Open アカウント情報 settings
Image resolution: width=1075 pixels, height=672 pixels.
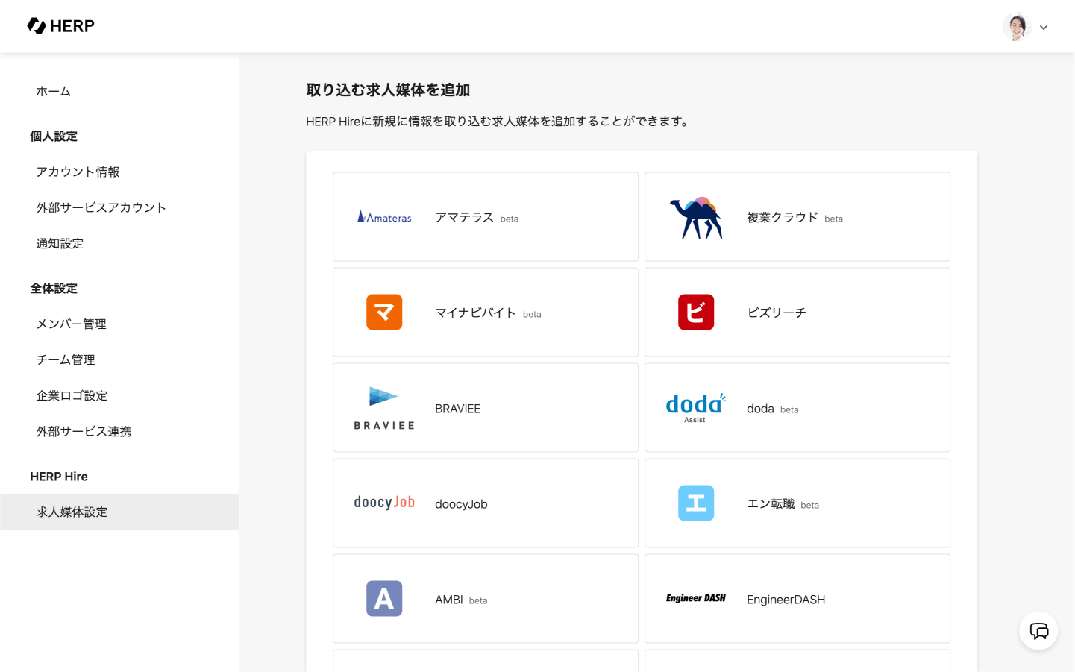(x=119, y=172)
